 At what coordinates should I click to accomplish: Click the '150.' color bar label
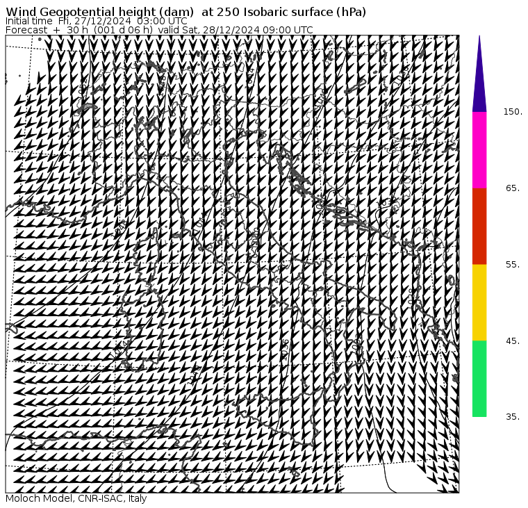[513, 112]
